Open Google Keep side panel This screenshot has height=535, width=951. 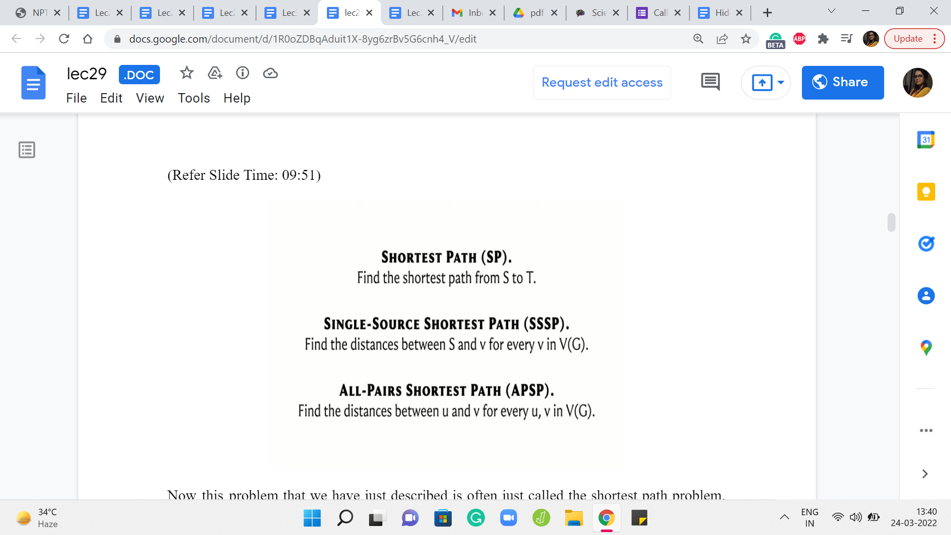[926, 192]
